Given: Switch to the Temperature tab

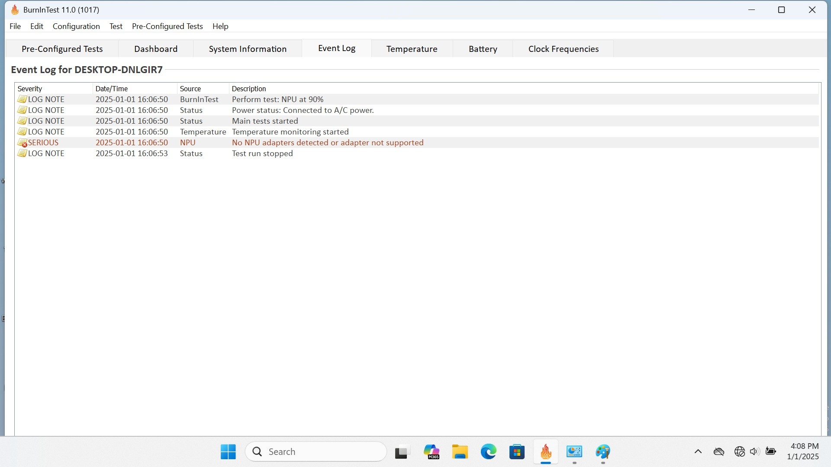Looking at the screenshot, I should 412,49.
